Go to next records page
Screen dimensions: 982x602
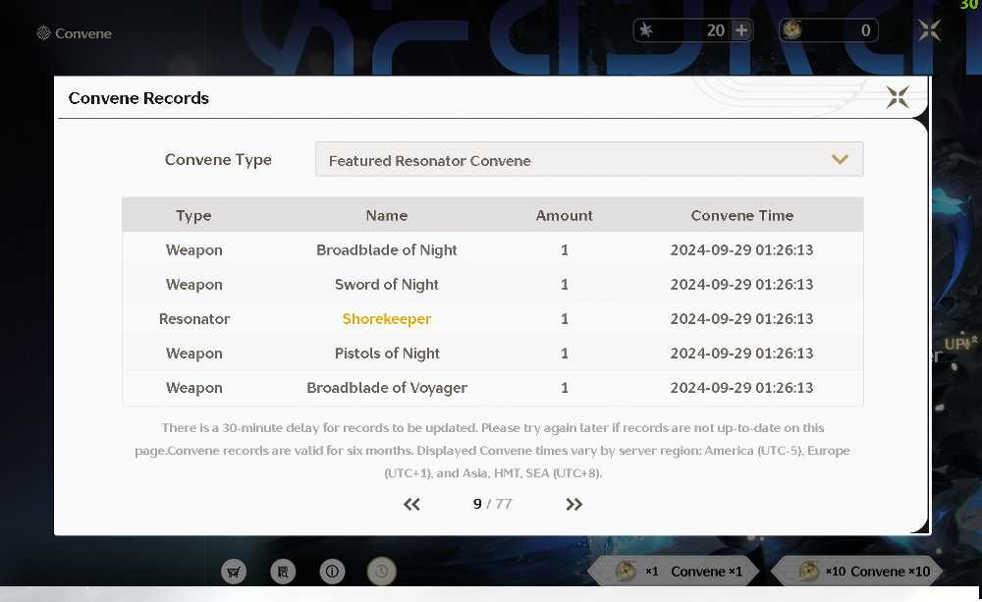pyautogui.click(x=573, y=504)
